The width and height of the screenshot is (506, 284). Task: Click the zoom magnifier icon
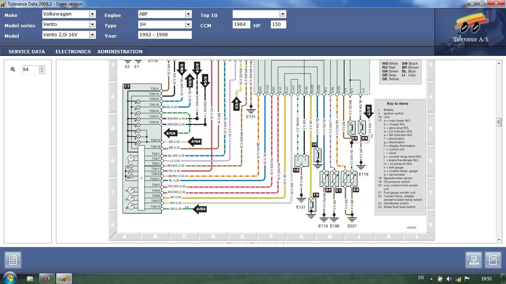pyautogui.click(x=13, y=69)
